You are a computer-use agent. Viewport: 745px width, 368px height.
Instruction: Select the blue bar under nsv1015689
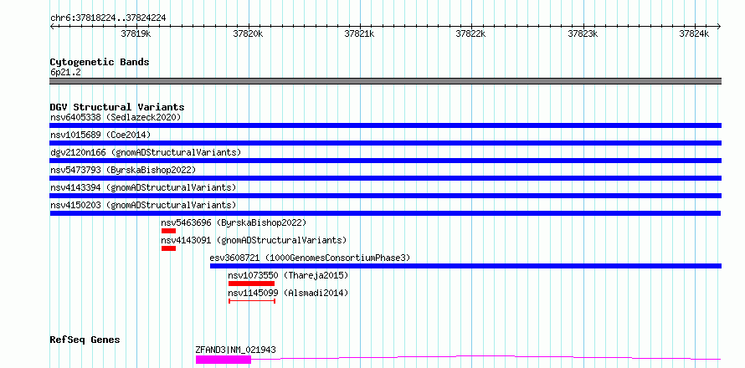tap(385, 143)
